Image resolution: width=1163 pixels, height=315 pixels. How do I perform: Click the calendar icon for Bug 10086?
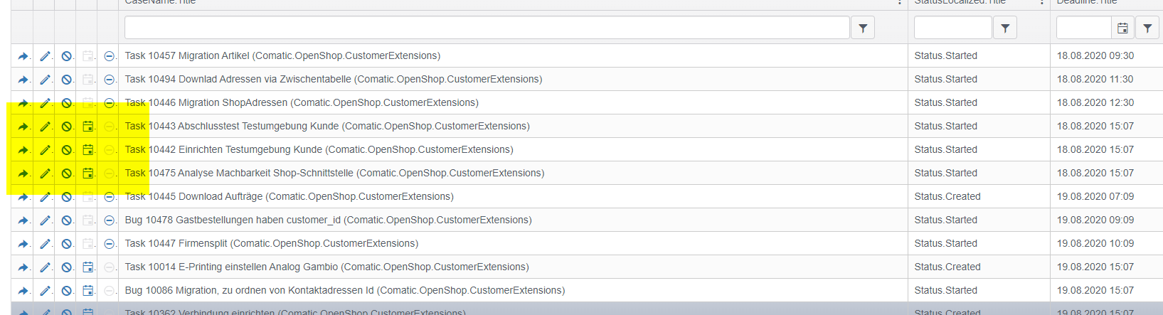[x=88, y=291]
